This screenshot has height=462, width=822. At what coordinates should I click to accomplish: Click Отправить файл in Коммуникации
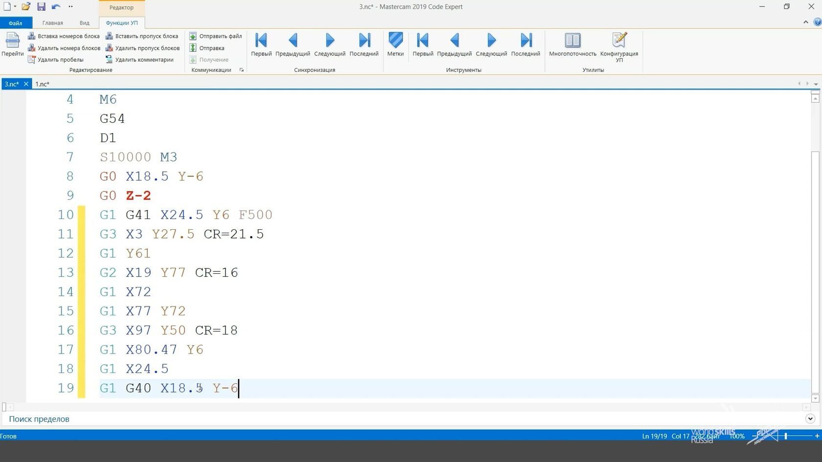pyautogui.click(x=216, y=36)
